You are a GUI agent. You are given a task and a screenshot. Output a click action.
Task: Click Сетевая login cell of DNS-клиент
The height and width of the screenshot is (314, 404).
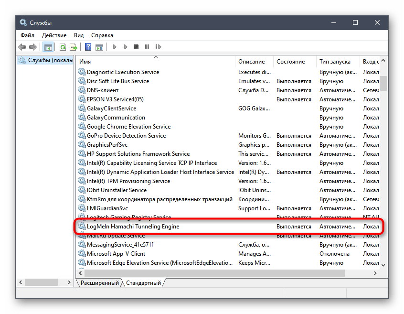click(x=371, y=90)
